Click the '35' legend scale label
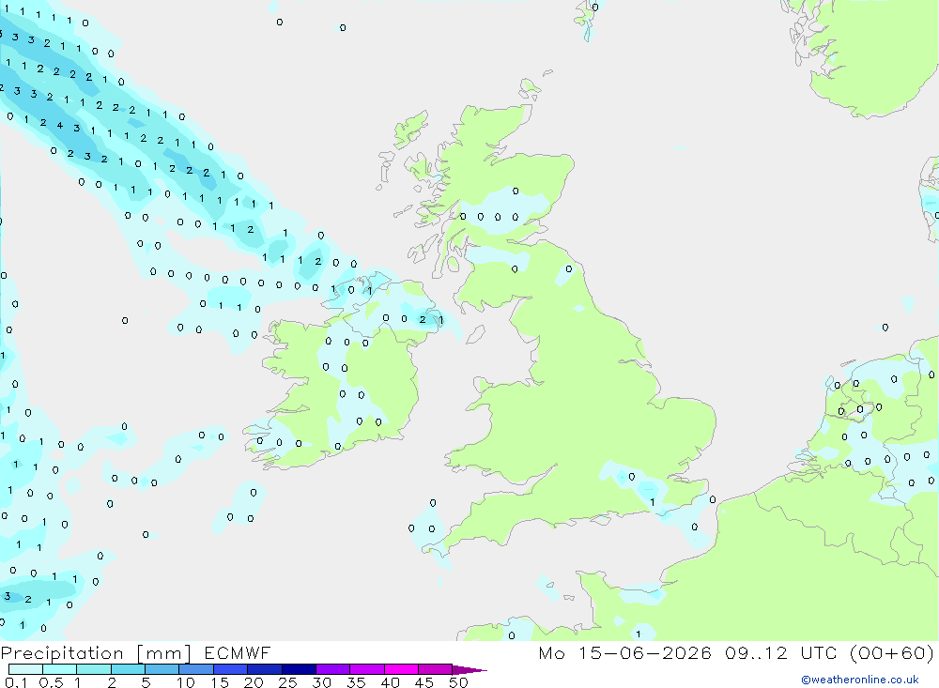This screenshot has width=939, height=688. [356, 682]
